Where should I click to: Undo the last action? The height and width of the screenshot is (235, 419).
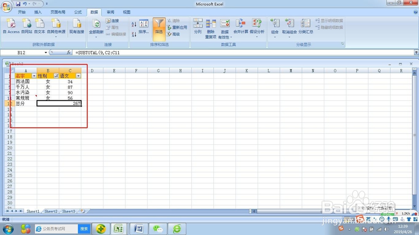coord(25,4)
